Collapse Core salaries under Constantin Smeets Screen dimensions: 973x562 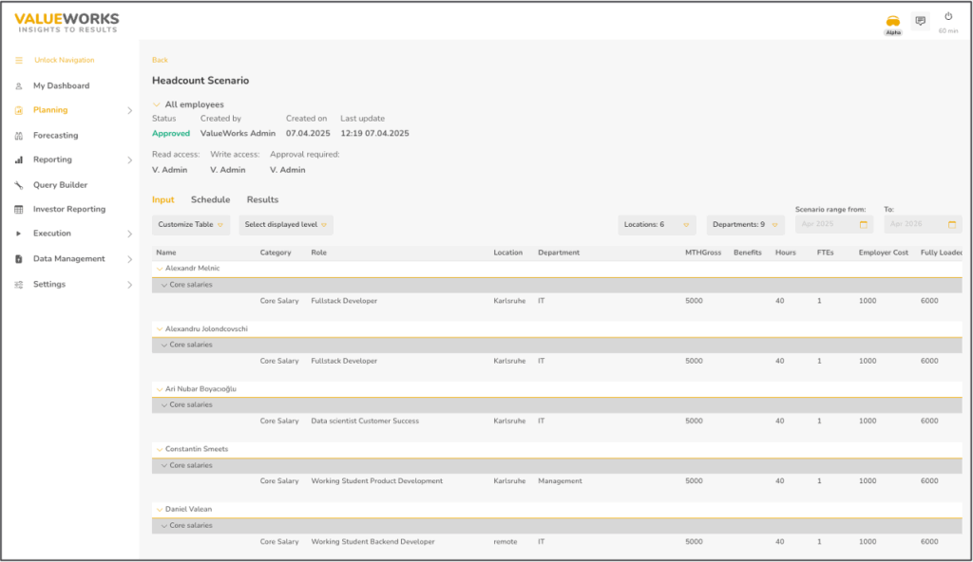(164, 465)
